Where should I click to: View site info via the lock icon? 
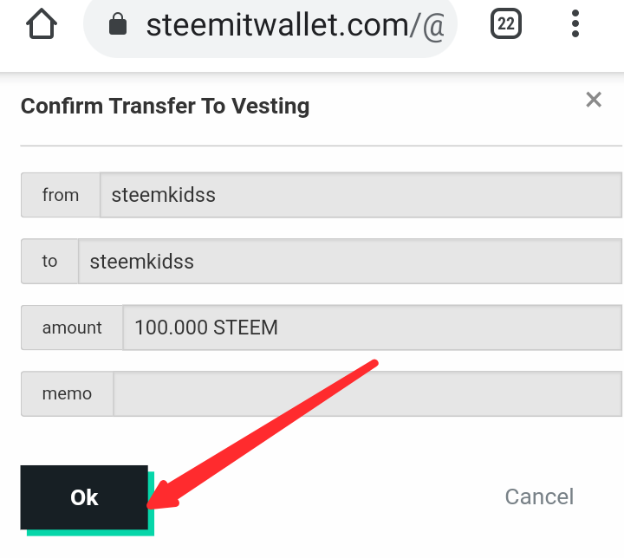pyautogui.click(x=118, y=24)
